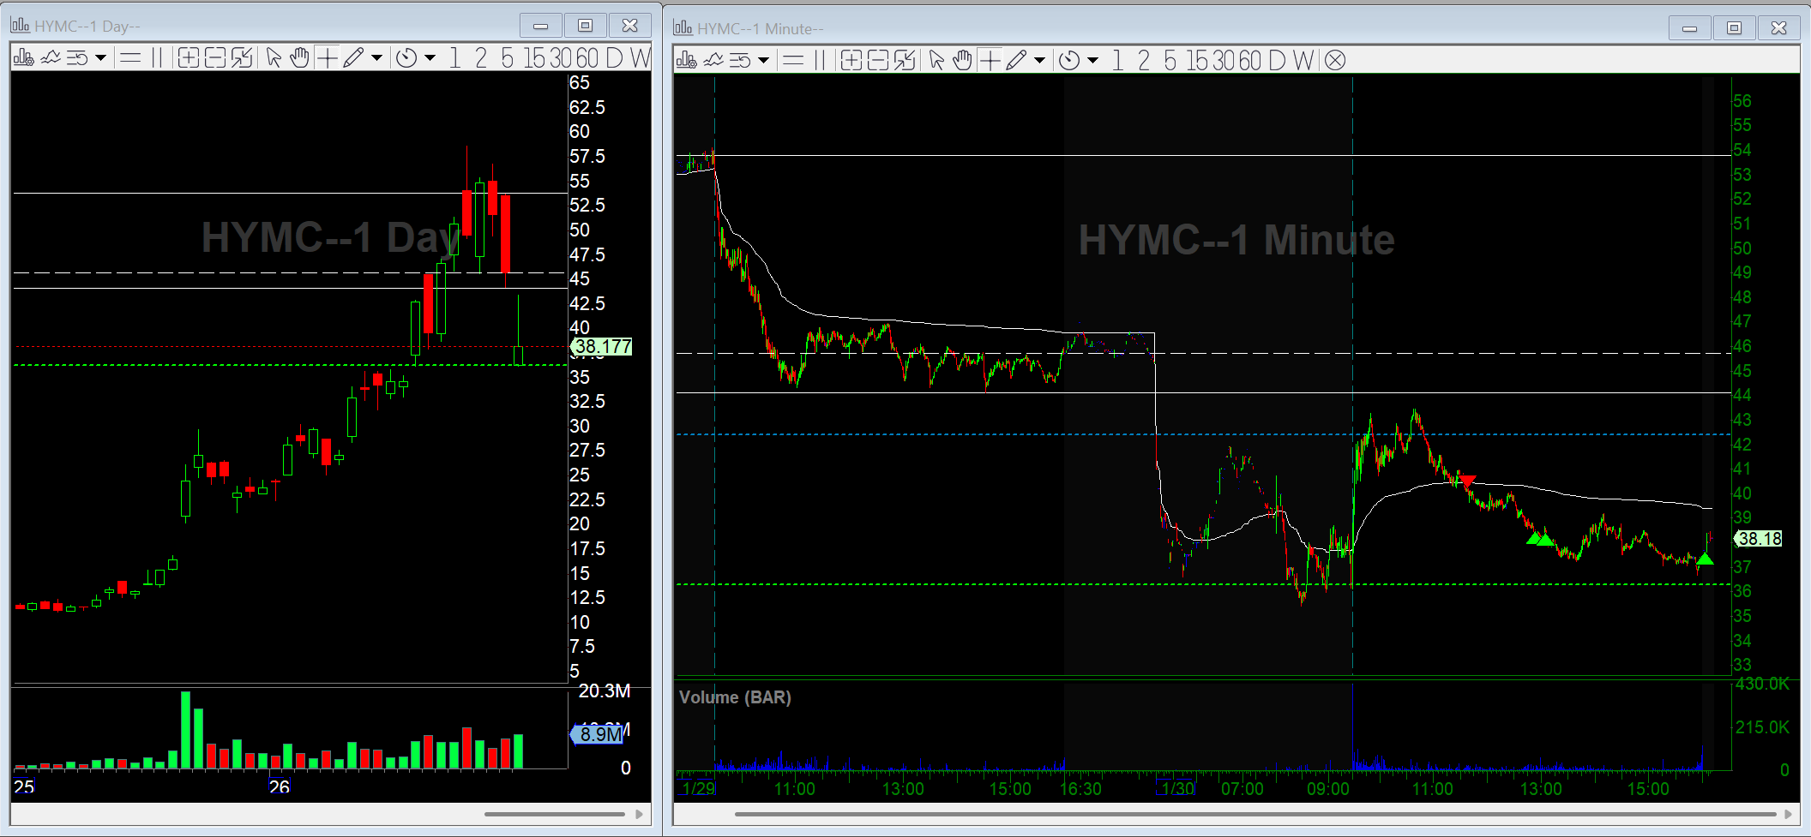Minimize the HYMC--1 Minute window

pyautogui.click(x=1689, y=28)
